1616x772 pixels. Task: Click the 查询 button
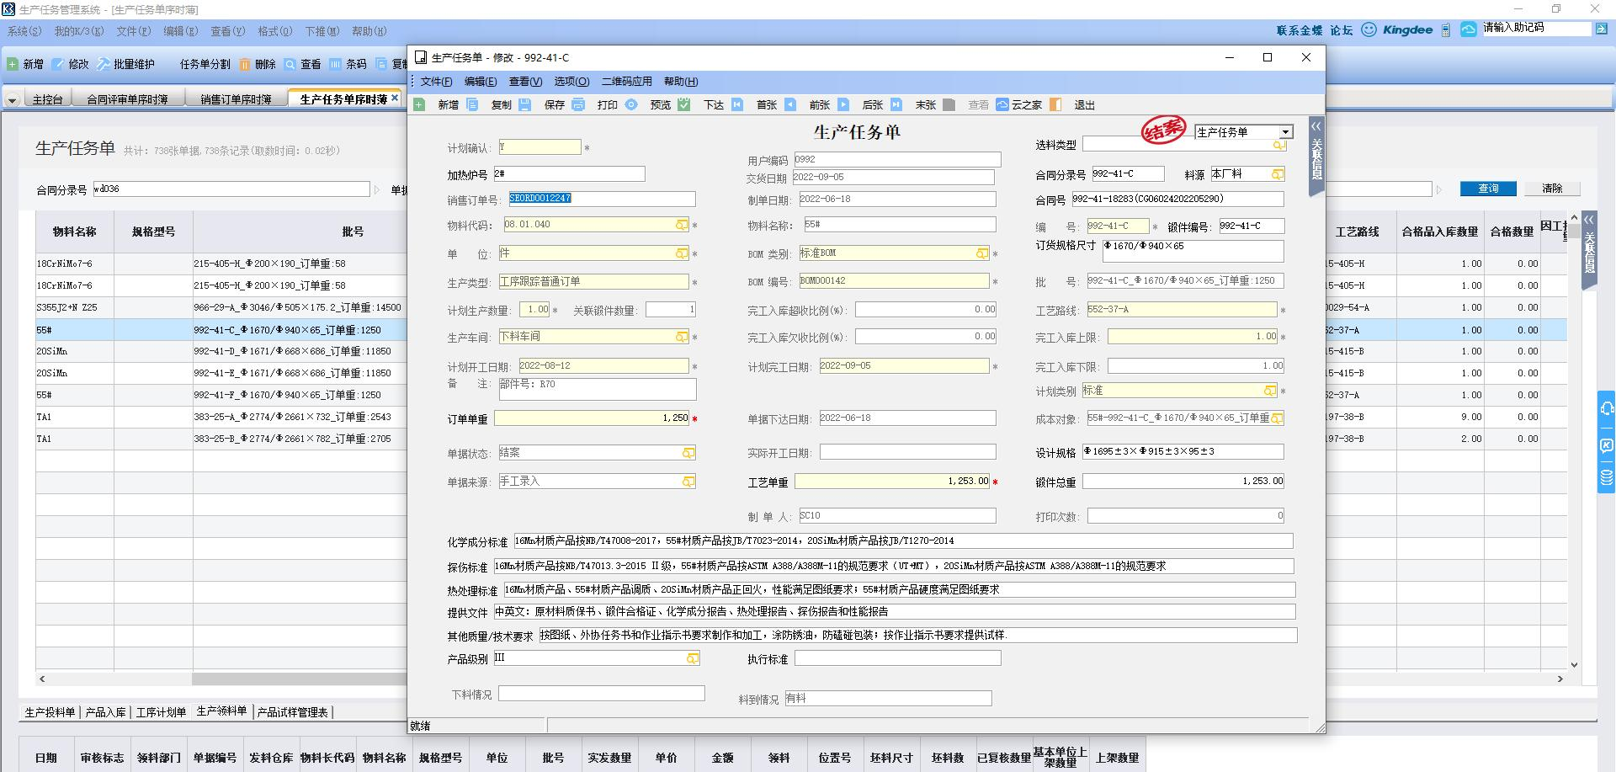1488,189
